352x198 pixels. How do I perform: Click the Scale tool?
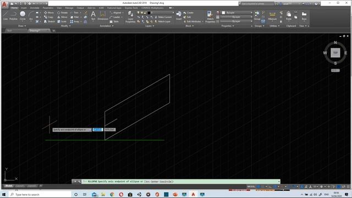coord(62,21)
